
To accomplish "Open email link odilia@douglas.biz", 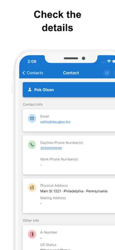I will [55, 122].
